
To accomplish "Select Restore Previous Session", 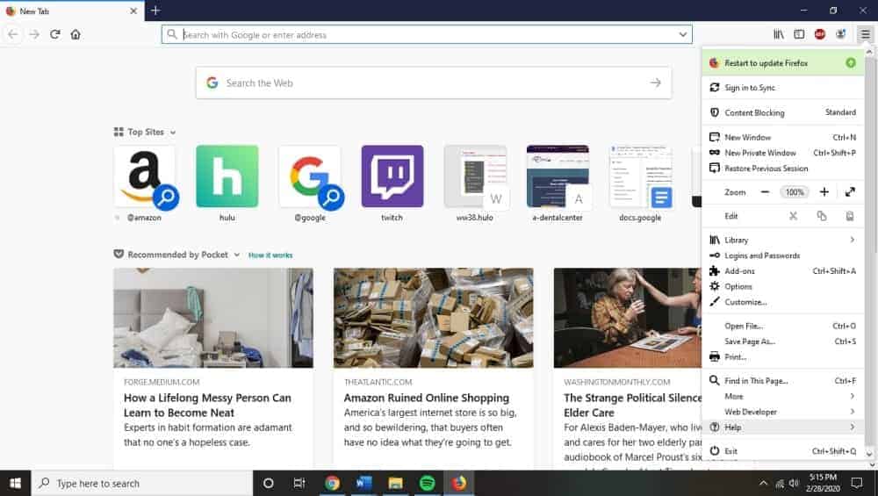I will (783, 169).
